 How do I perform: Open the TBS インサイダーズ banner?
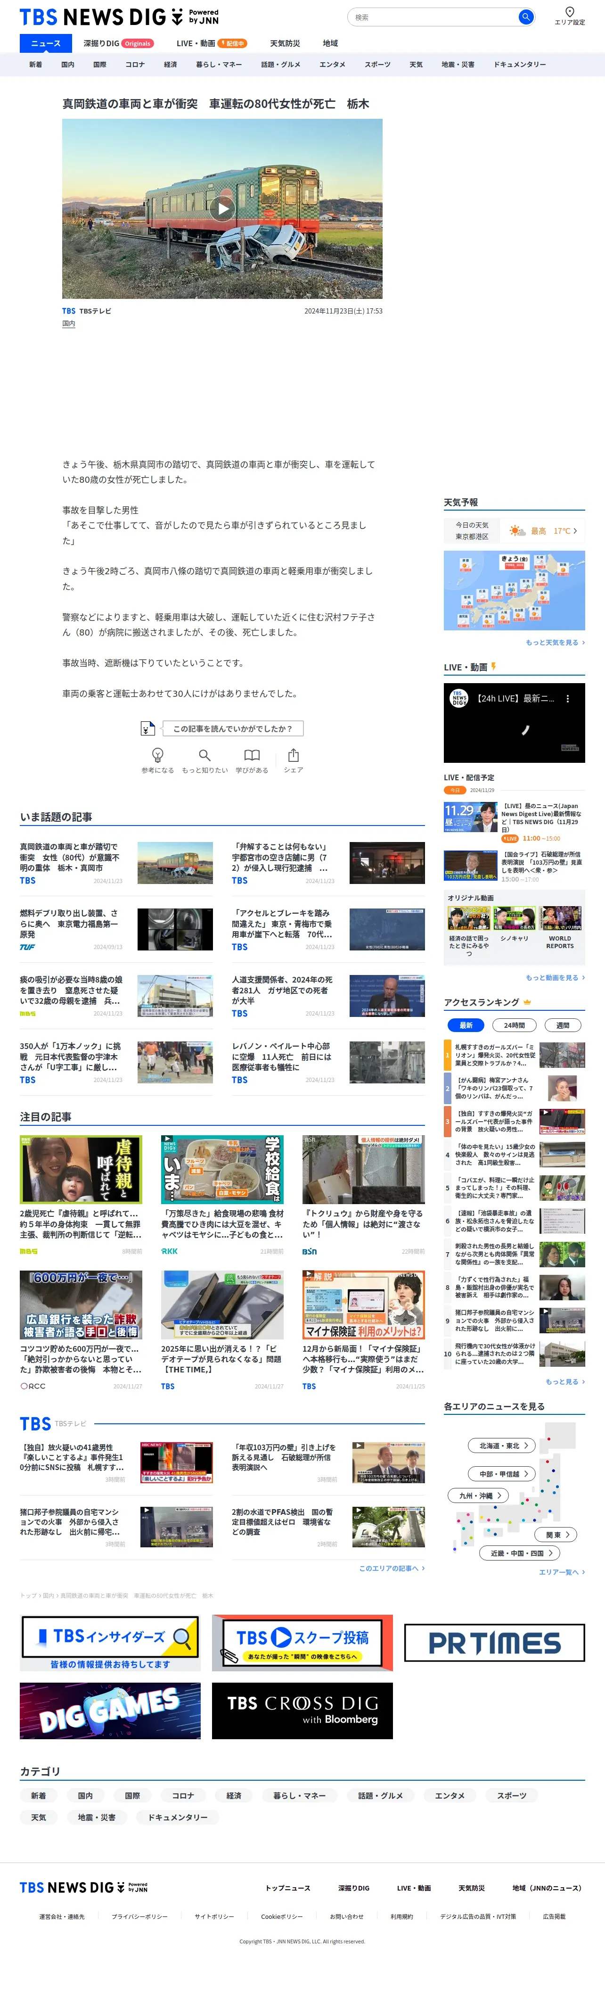110,1643
